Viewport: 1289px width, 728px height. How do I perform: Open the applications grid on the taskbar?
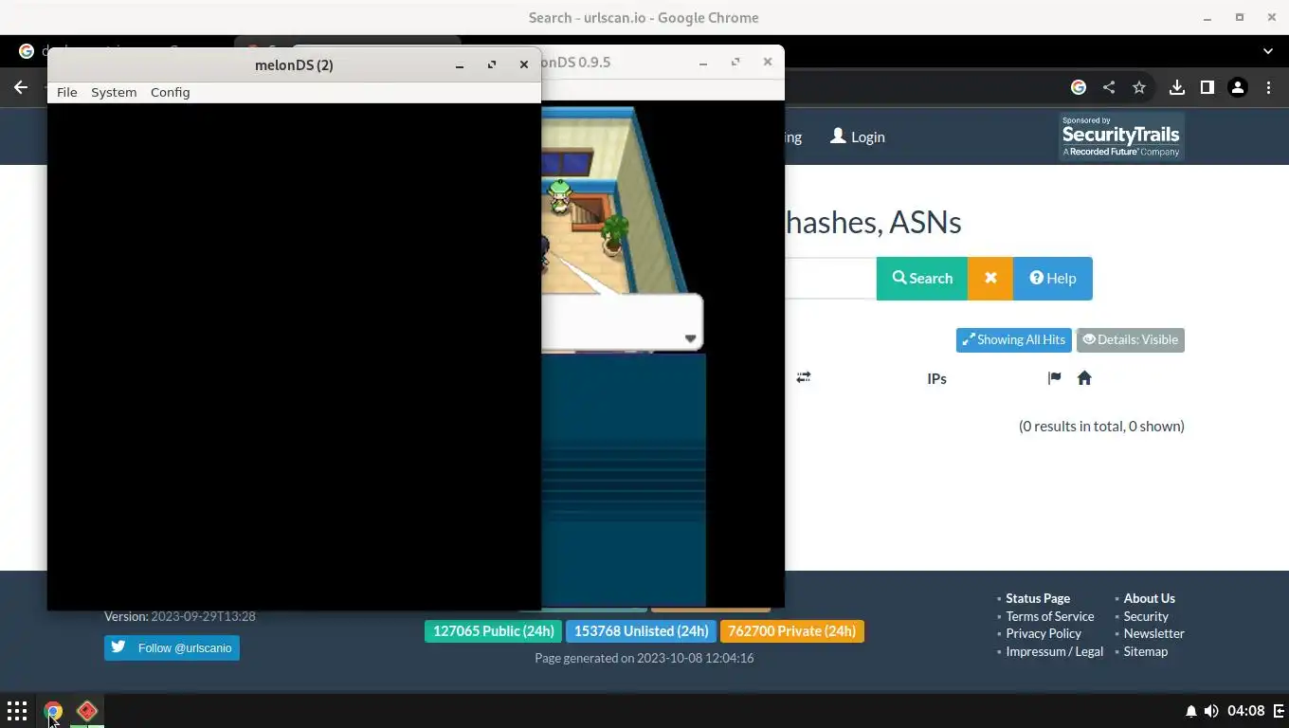coord(17,711)
